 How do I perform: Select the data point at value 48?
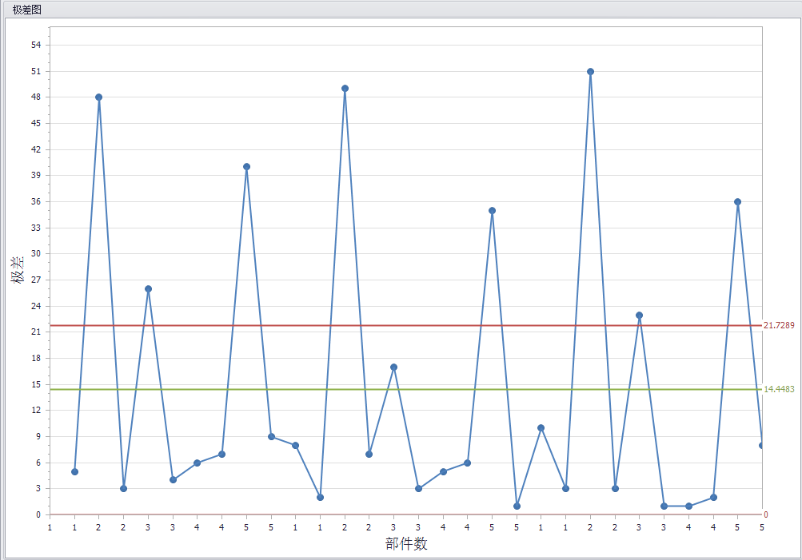[x=98, y=97]
